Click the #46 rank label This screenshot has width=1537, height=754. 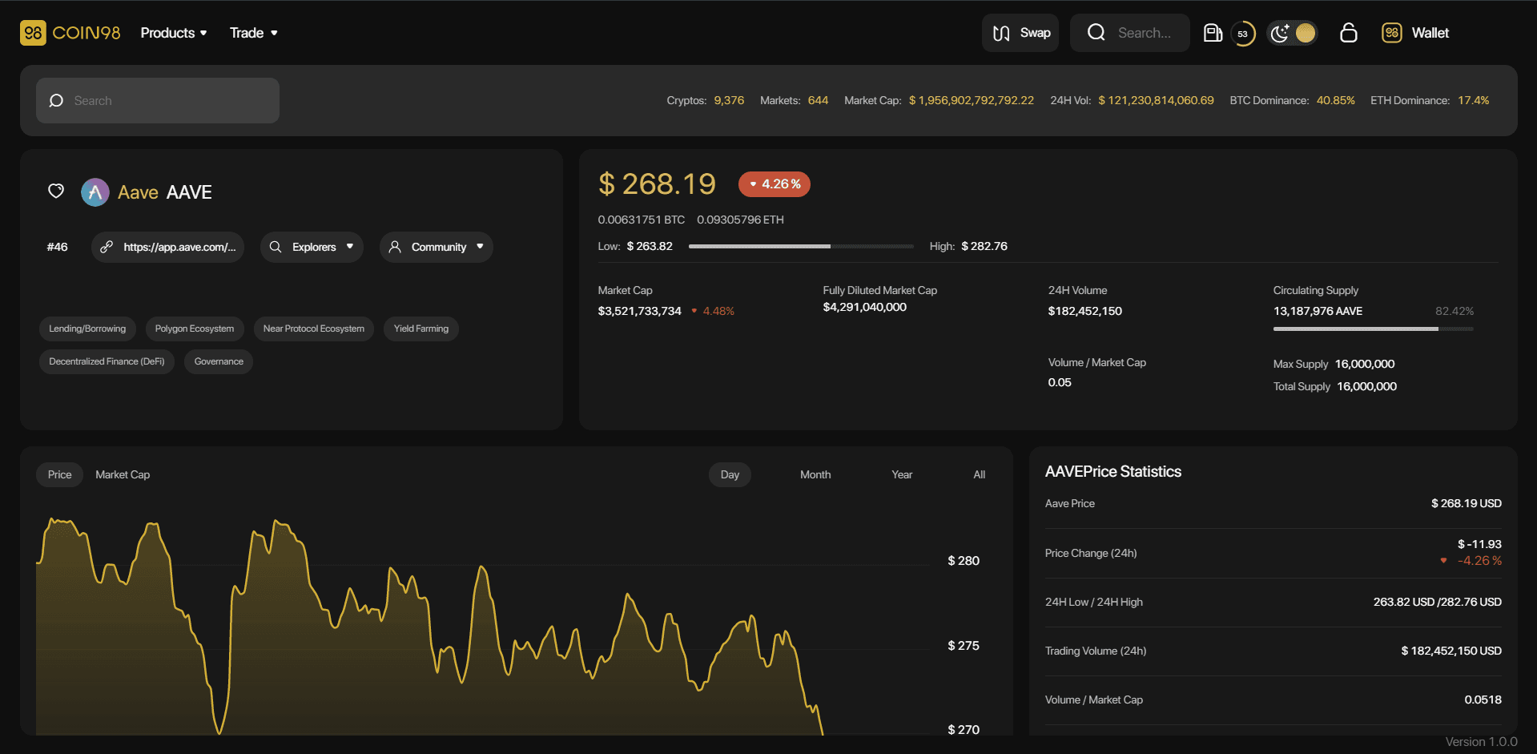(57, 247)
